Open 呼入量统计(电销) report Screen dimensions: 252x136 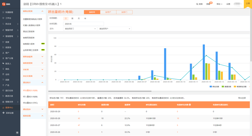(x=30, y=97)
